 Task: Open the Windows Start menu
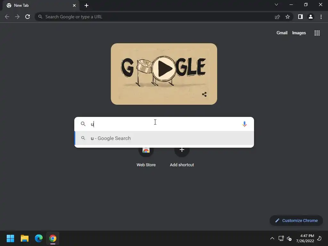coord(11,238)
